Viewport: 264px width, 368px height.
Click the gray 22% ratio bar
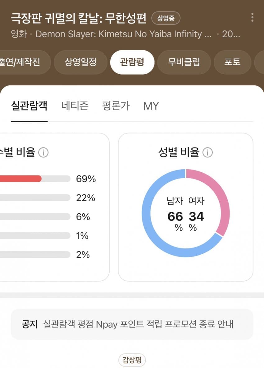34,198
